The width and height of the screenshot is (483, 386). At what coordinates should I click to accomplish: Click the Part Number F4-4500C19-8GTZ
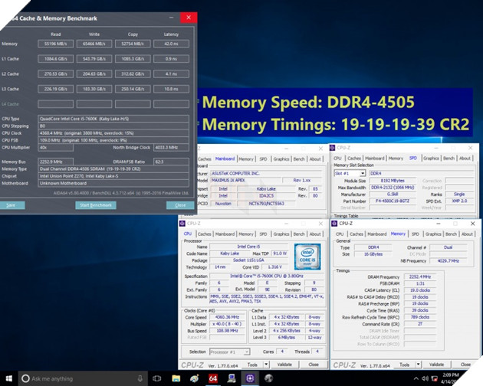(393, 201)
